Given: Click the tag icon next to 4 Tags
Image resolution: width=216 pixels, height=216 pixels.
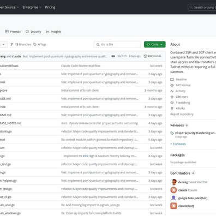Looking at the screenshot, I should [35, 44].
